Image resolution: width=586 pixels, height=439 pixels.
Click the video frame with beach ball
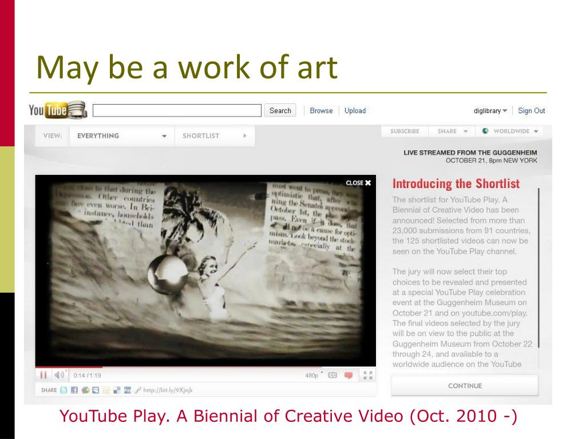[x=205, y=270]
